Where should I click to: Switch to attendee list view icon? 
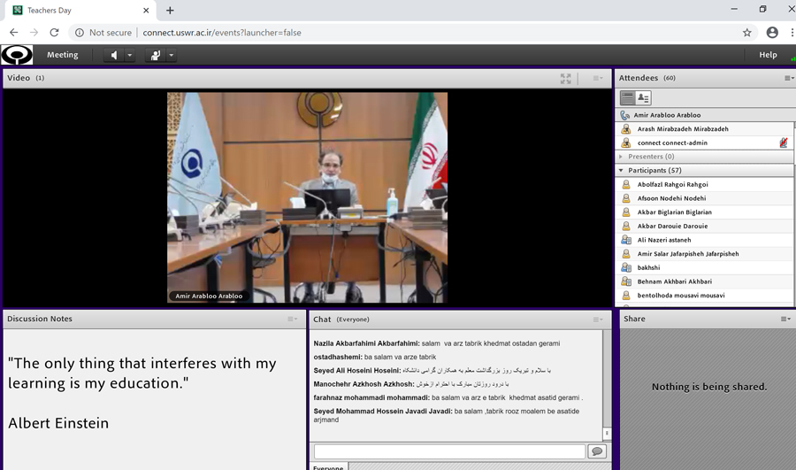[627, 97]
